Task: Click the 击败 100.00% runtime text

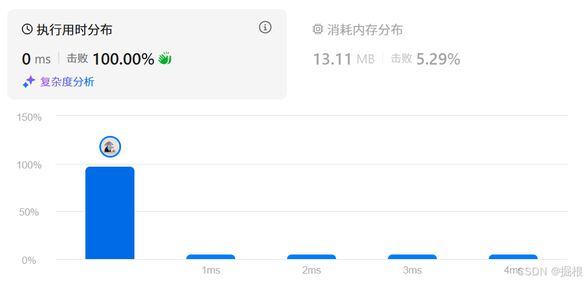Action: (x=110, y=59)
